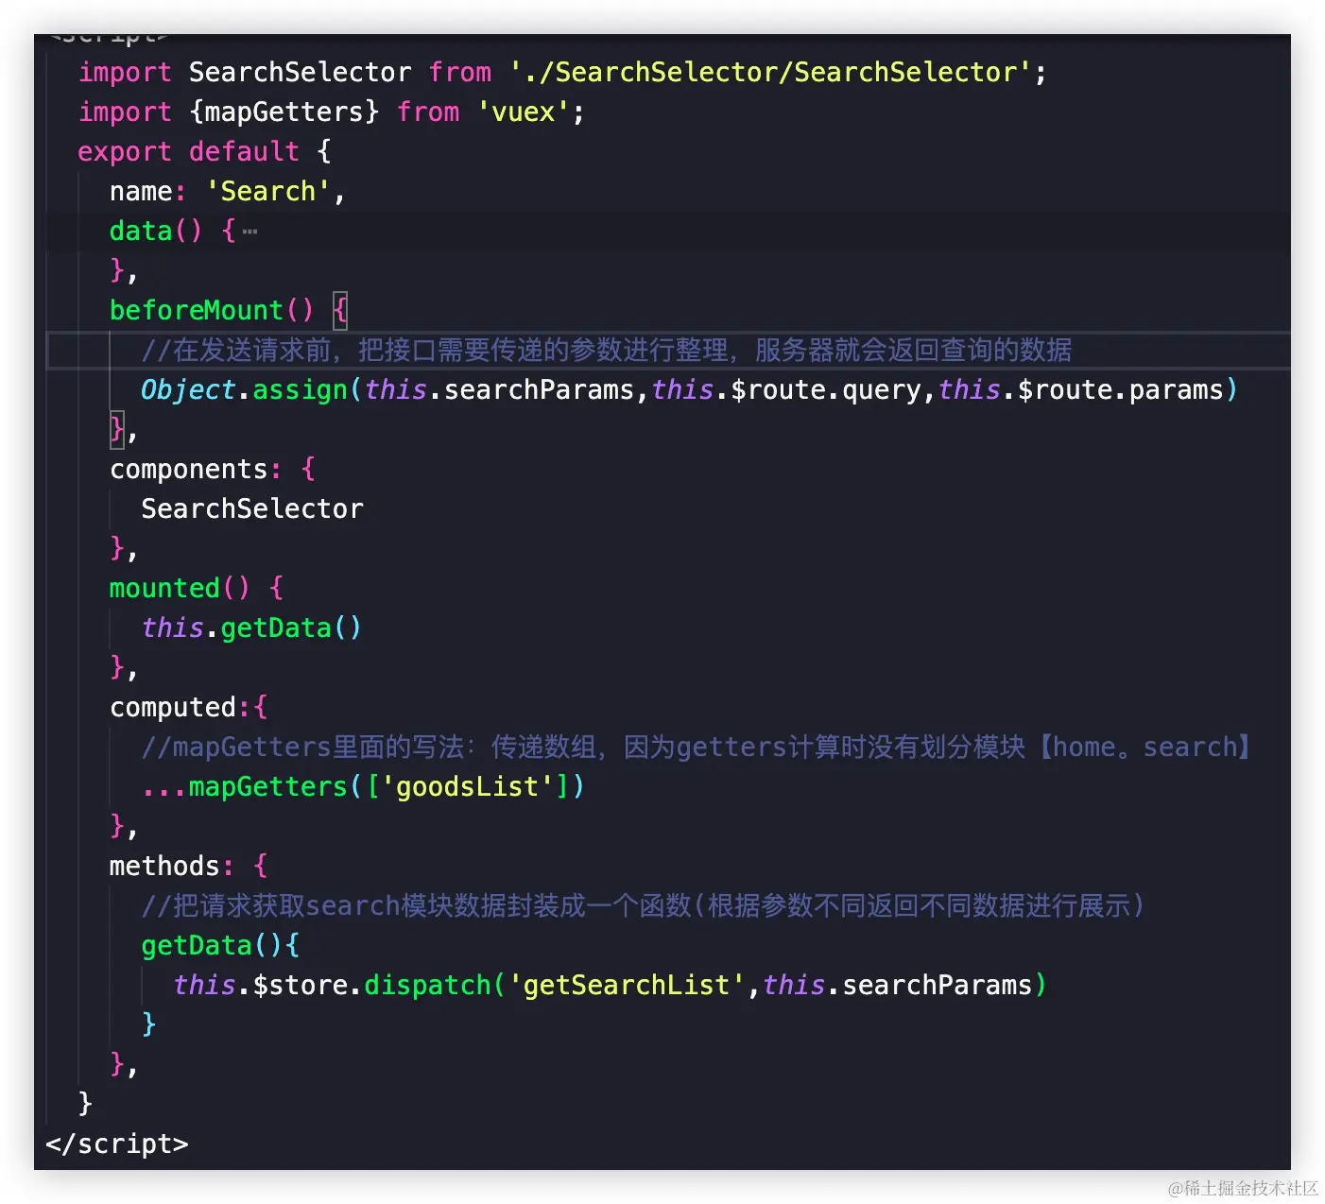Click this.$route.params argument
Viewport: 1325px width, 1204px height.
coord(1081,389)
